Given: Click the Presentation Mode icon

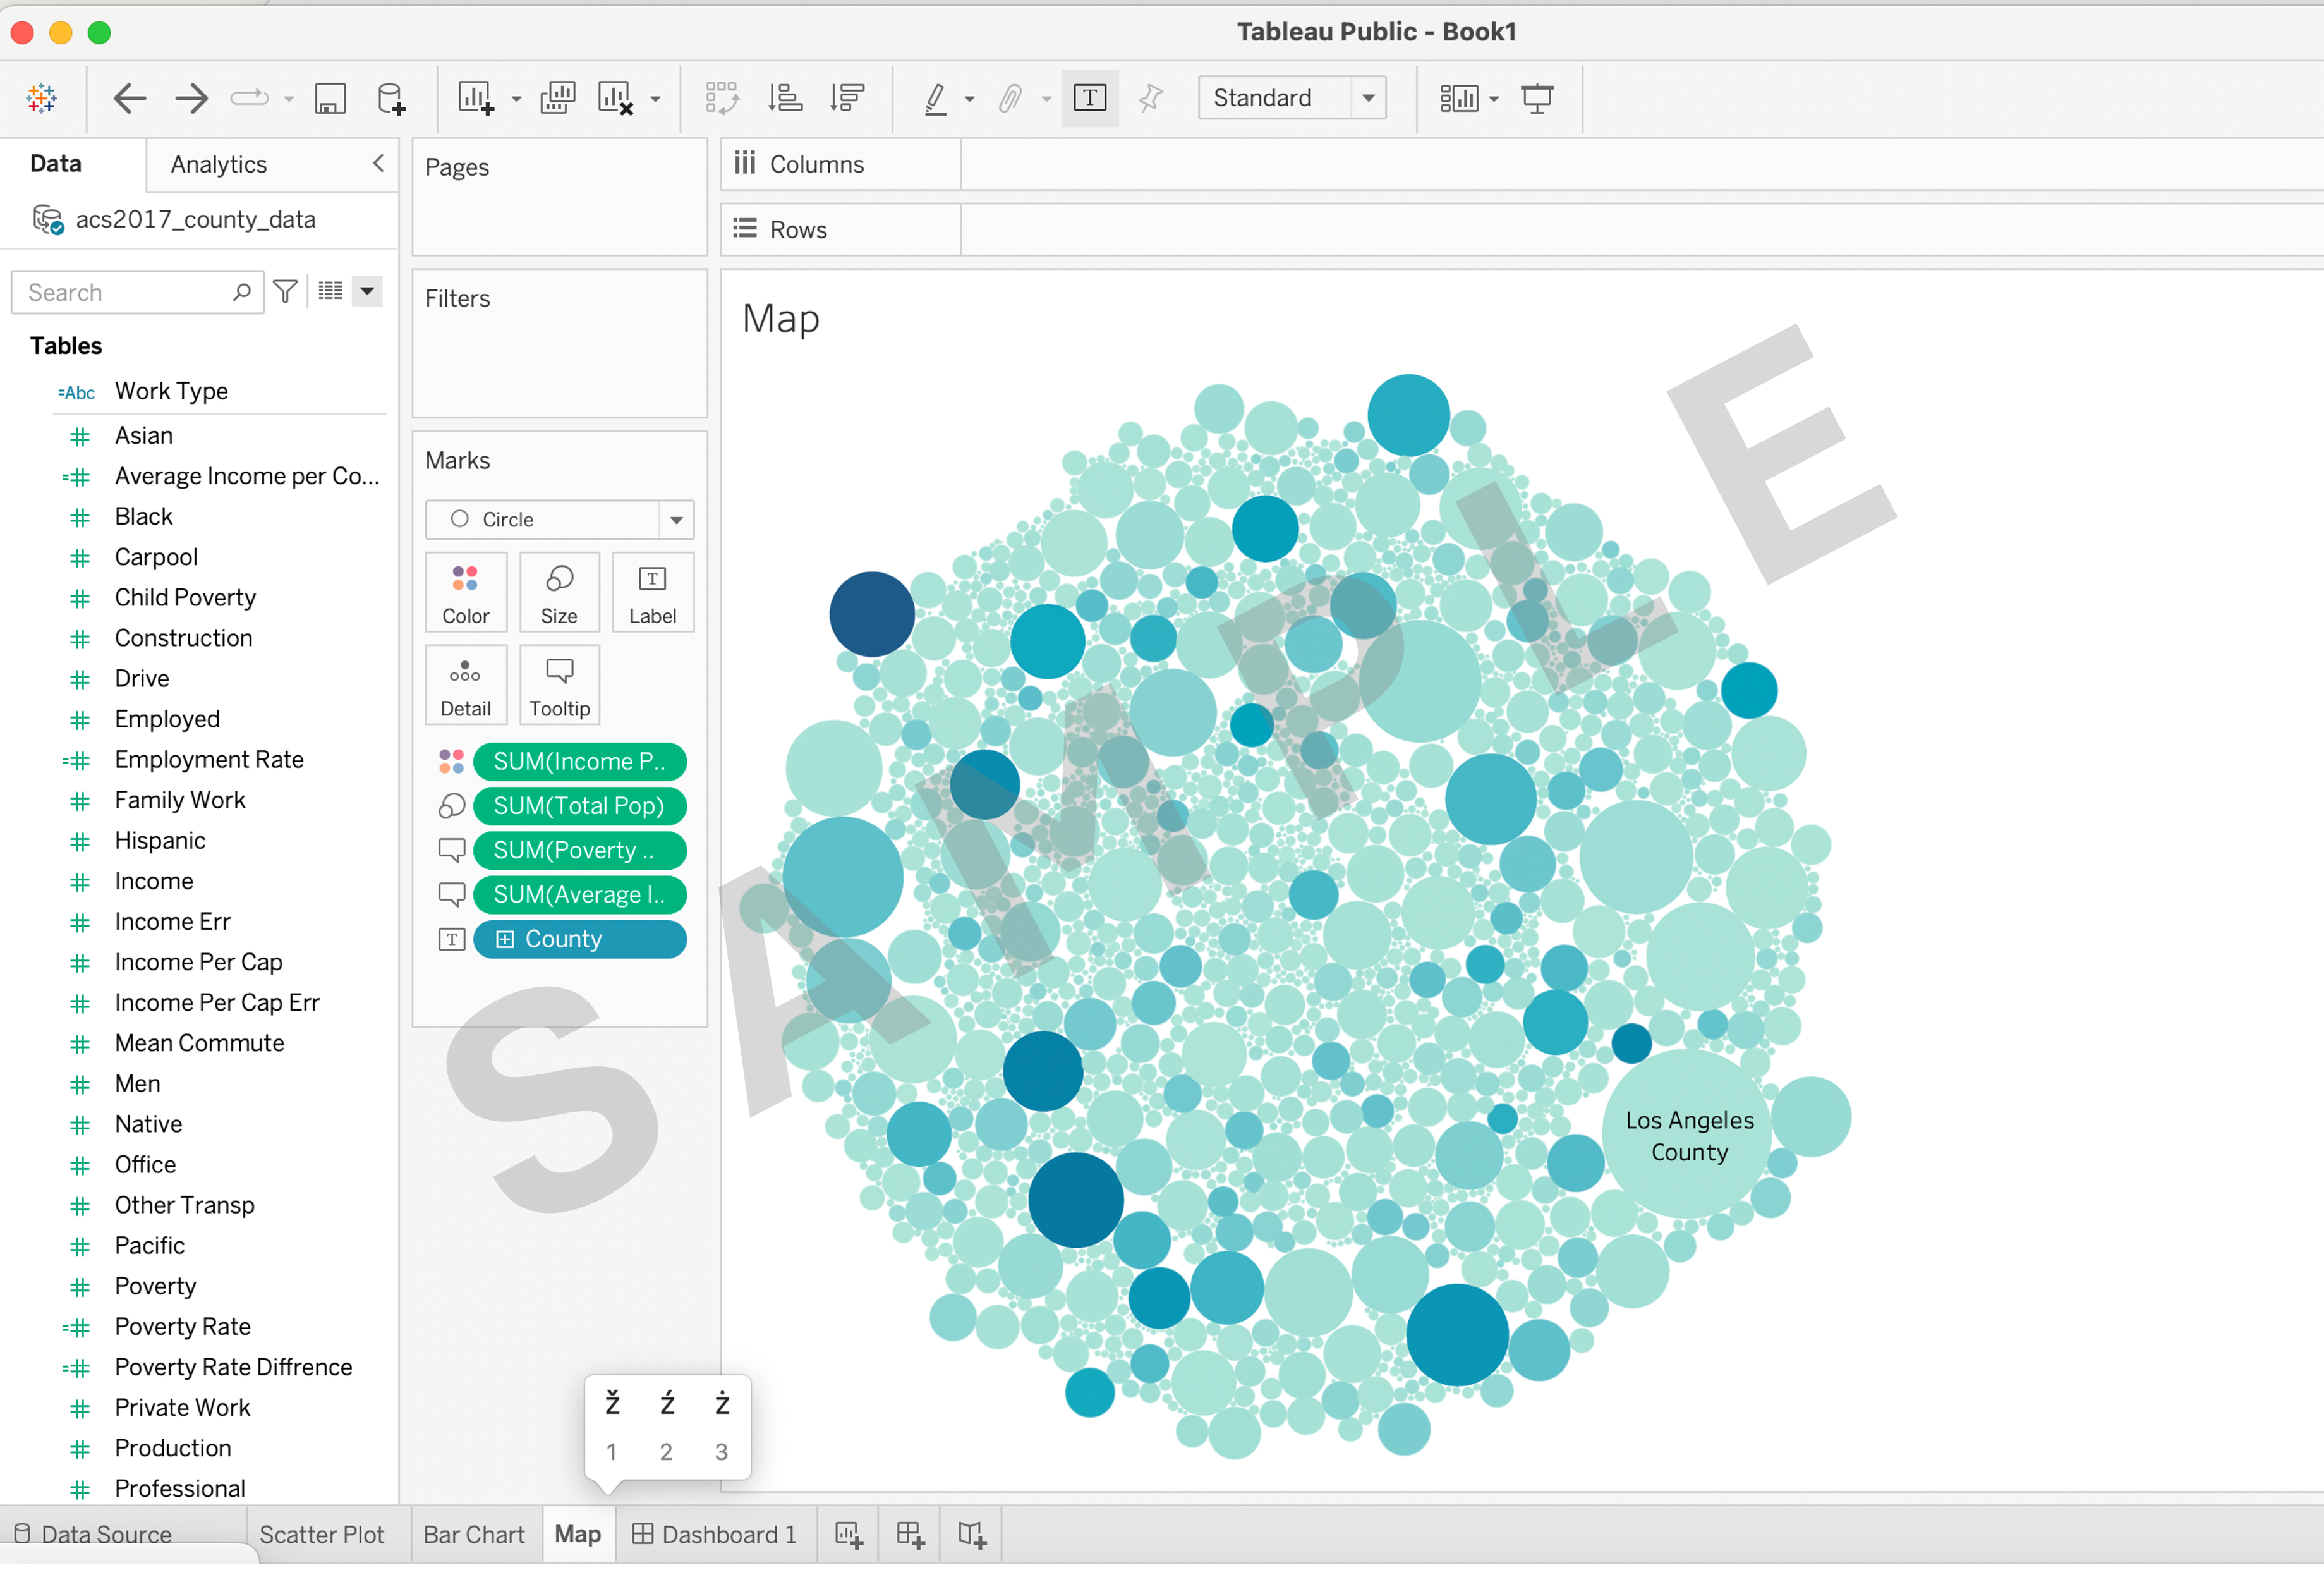Looking at the screenshot, I should pyautogui.click(x=1536, y=98).
